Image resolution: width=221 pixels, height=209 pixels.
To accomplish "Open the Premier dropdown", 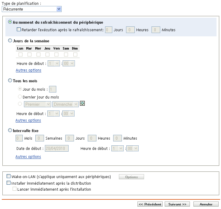I will click(37, 104).
